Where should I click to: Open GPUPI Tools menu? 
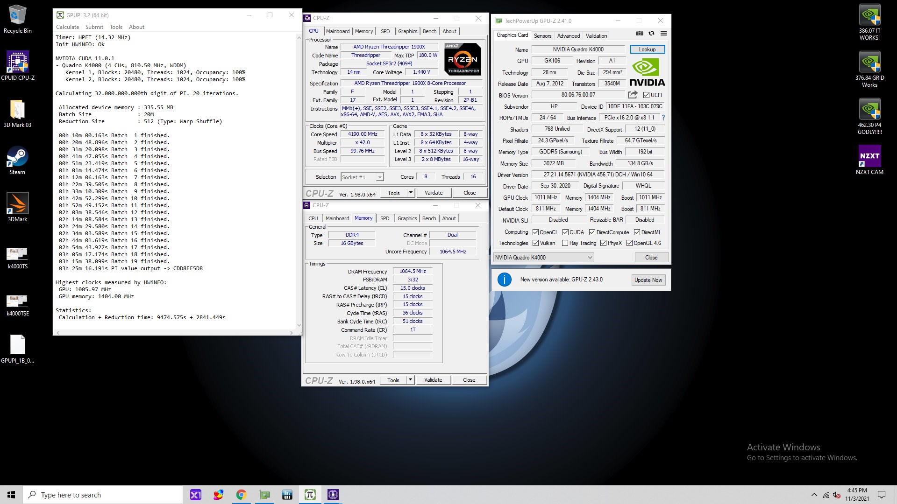coord(116,27)
